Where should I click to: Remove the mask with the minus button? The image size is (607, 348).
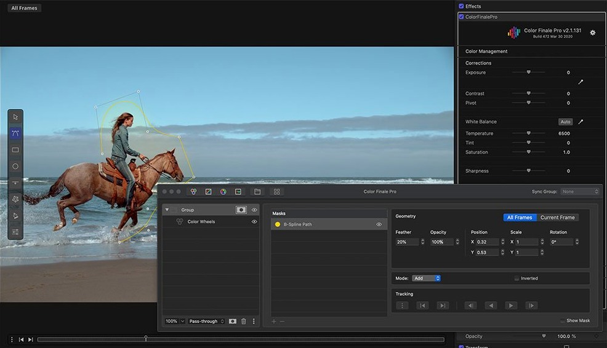pyautogui.click(x=282, y=322)
